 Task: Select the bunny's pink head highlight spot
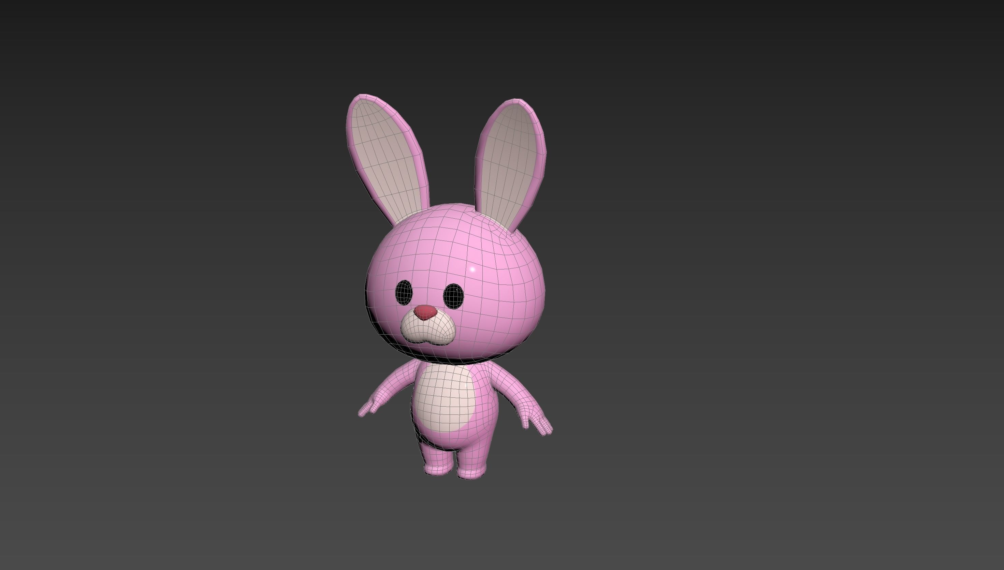[x=472, y=269]
